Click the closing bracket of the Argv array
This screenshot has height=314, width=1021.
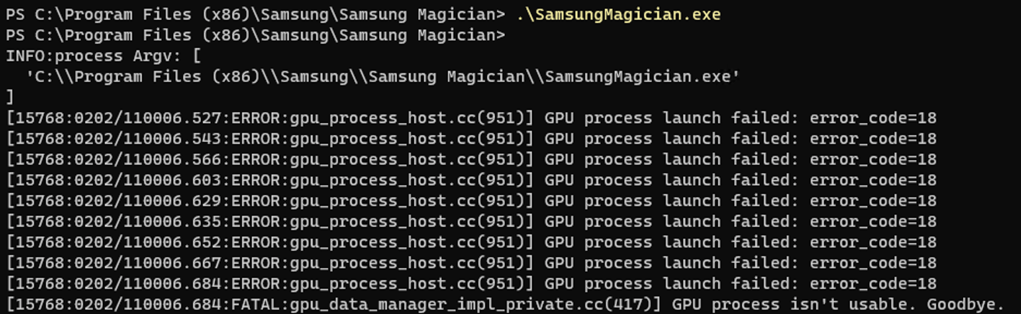[x=10, y=98]
